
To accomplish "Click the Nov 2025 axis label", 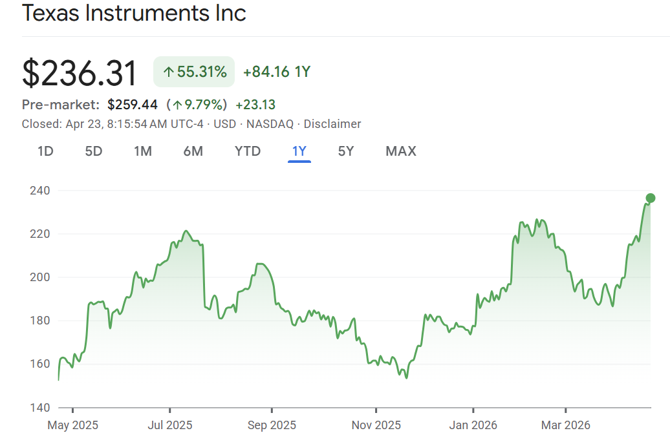I will [376, 425].
